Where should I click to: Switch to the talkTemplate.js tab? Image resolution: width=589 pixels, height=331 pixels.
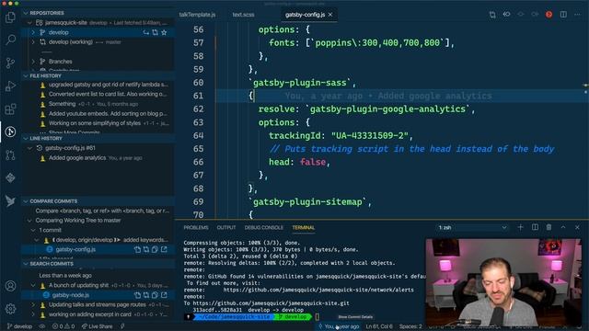point(198,15)
